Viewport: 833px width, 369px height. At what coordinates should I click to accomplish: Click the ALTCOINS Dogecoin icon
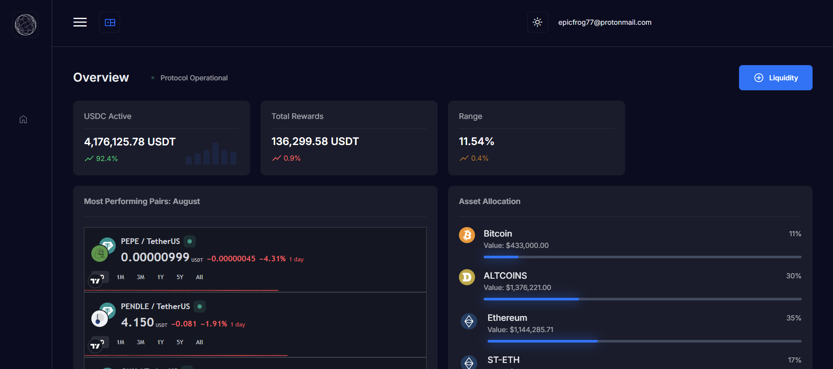click(467, 277)
